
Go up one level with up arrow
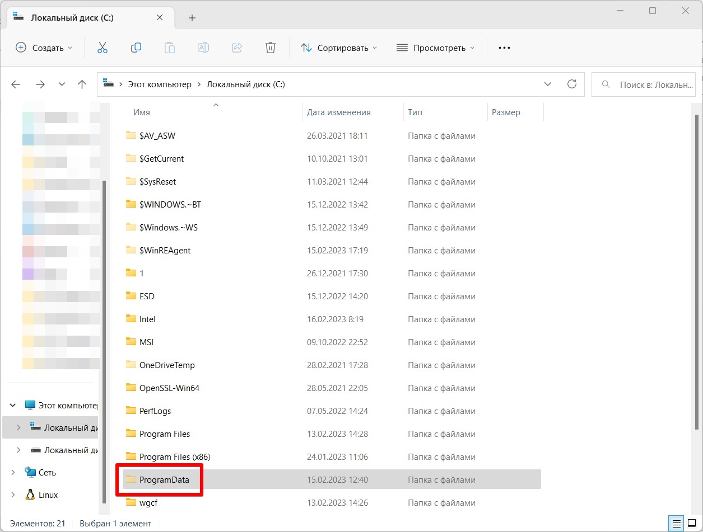[x=82, y=84]
